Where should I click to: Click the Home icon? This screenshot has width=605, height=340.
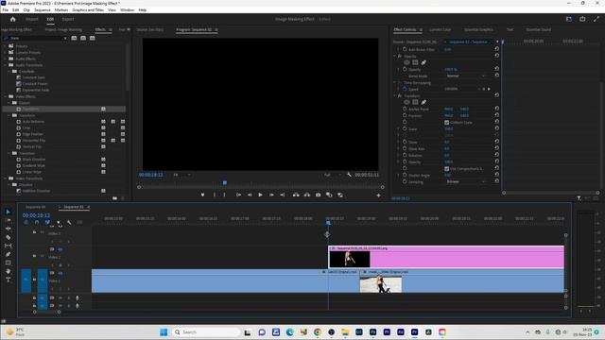point(12,19)
